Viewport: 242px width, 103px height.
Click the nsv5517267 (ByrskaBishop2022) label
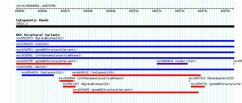point(86,84)
